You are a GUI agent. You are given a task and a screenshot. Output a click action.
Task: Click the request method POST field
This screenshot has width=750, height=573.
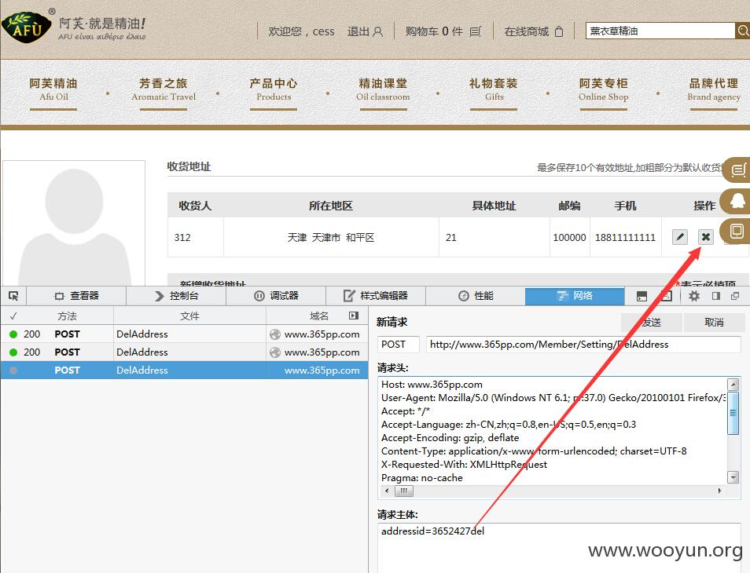pyautogui.click(x=399, y=345)
